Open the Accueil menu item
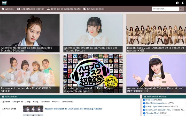Image resolution: width=186 pixels, height=116 pixels. (8, 9)
